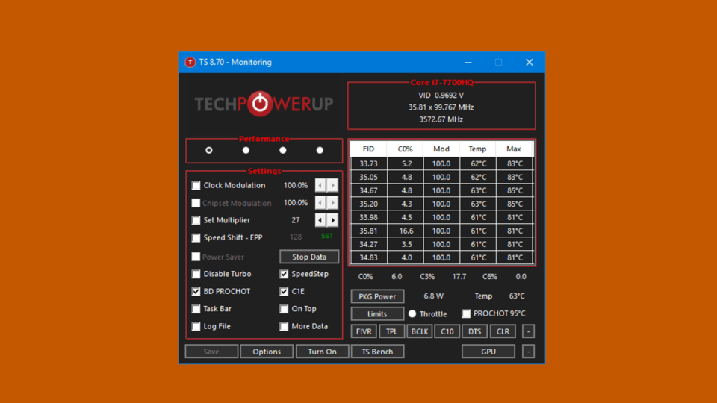Click the Max column header
This screenshot has height=403, width=717.
[x=514, y=149]
